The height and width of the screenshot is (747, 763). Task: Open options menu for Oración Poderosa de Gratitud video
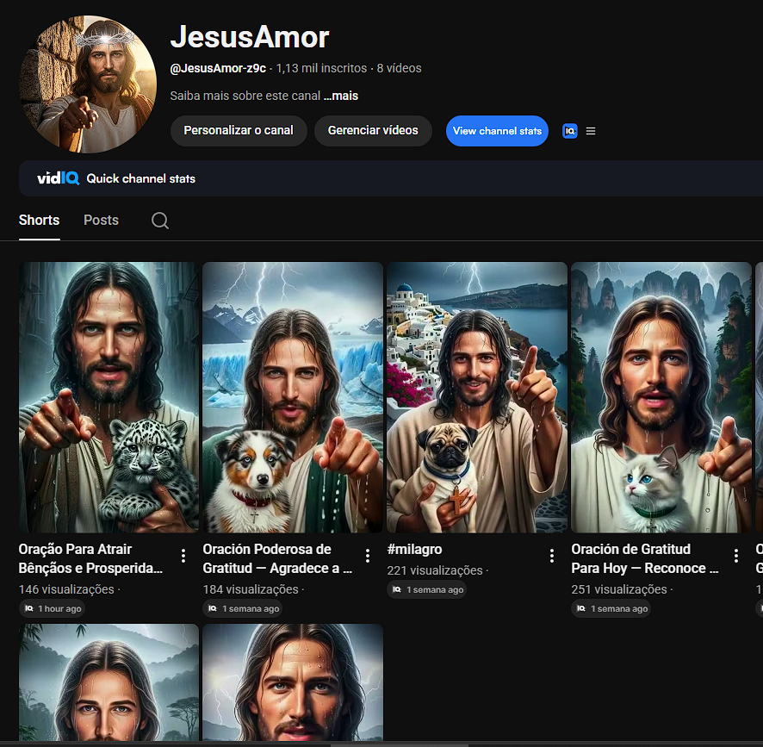tap(368, 556)
